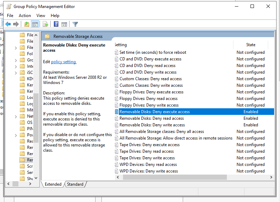Click the icon beside Floppy Drives: Deny execute access
This screenshot has width=280, height=202.
117,92
